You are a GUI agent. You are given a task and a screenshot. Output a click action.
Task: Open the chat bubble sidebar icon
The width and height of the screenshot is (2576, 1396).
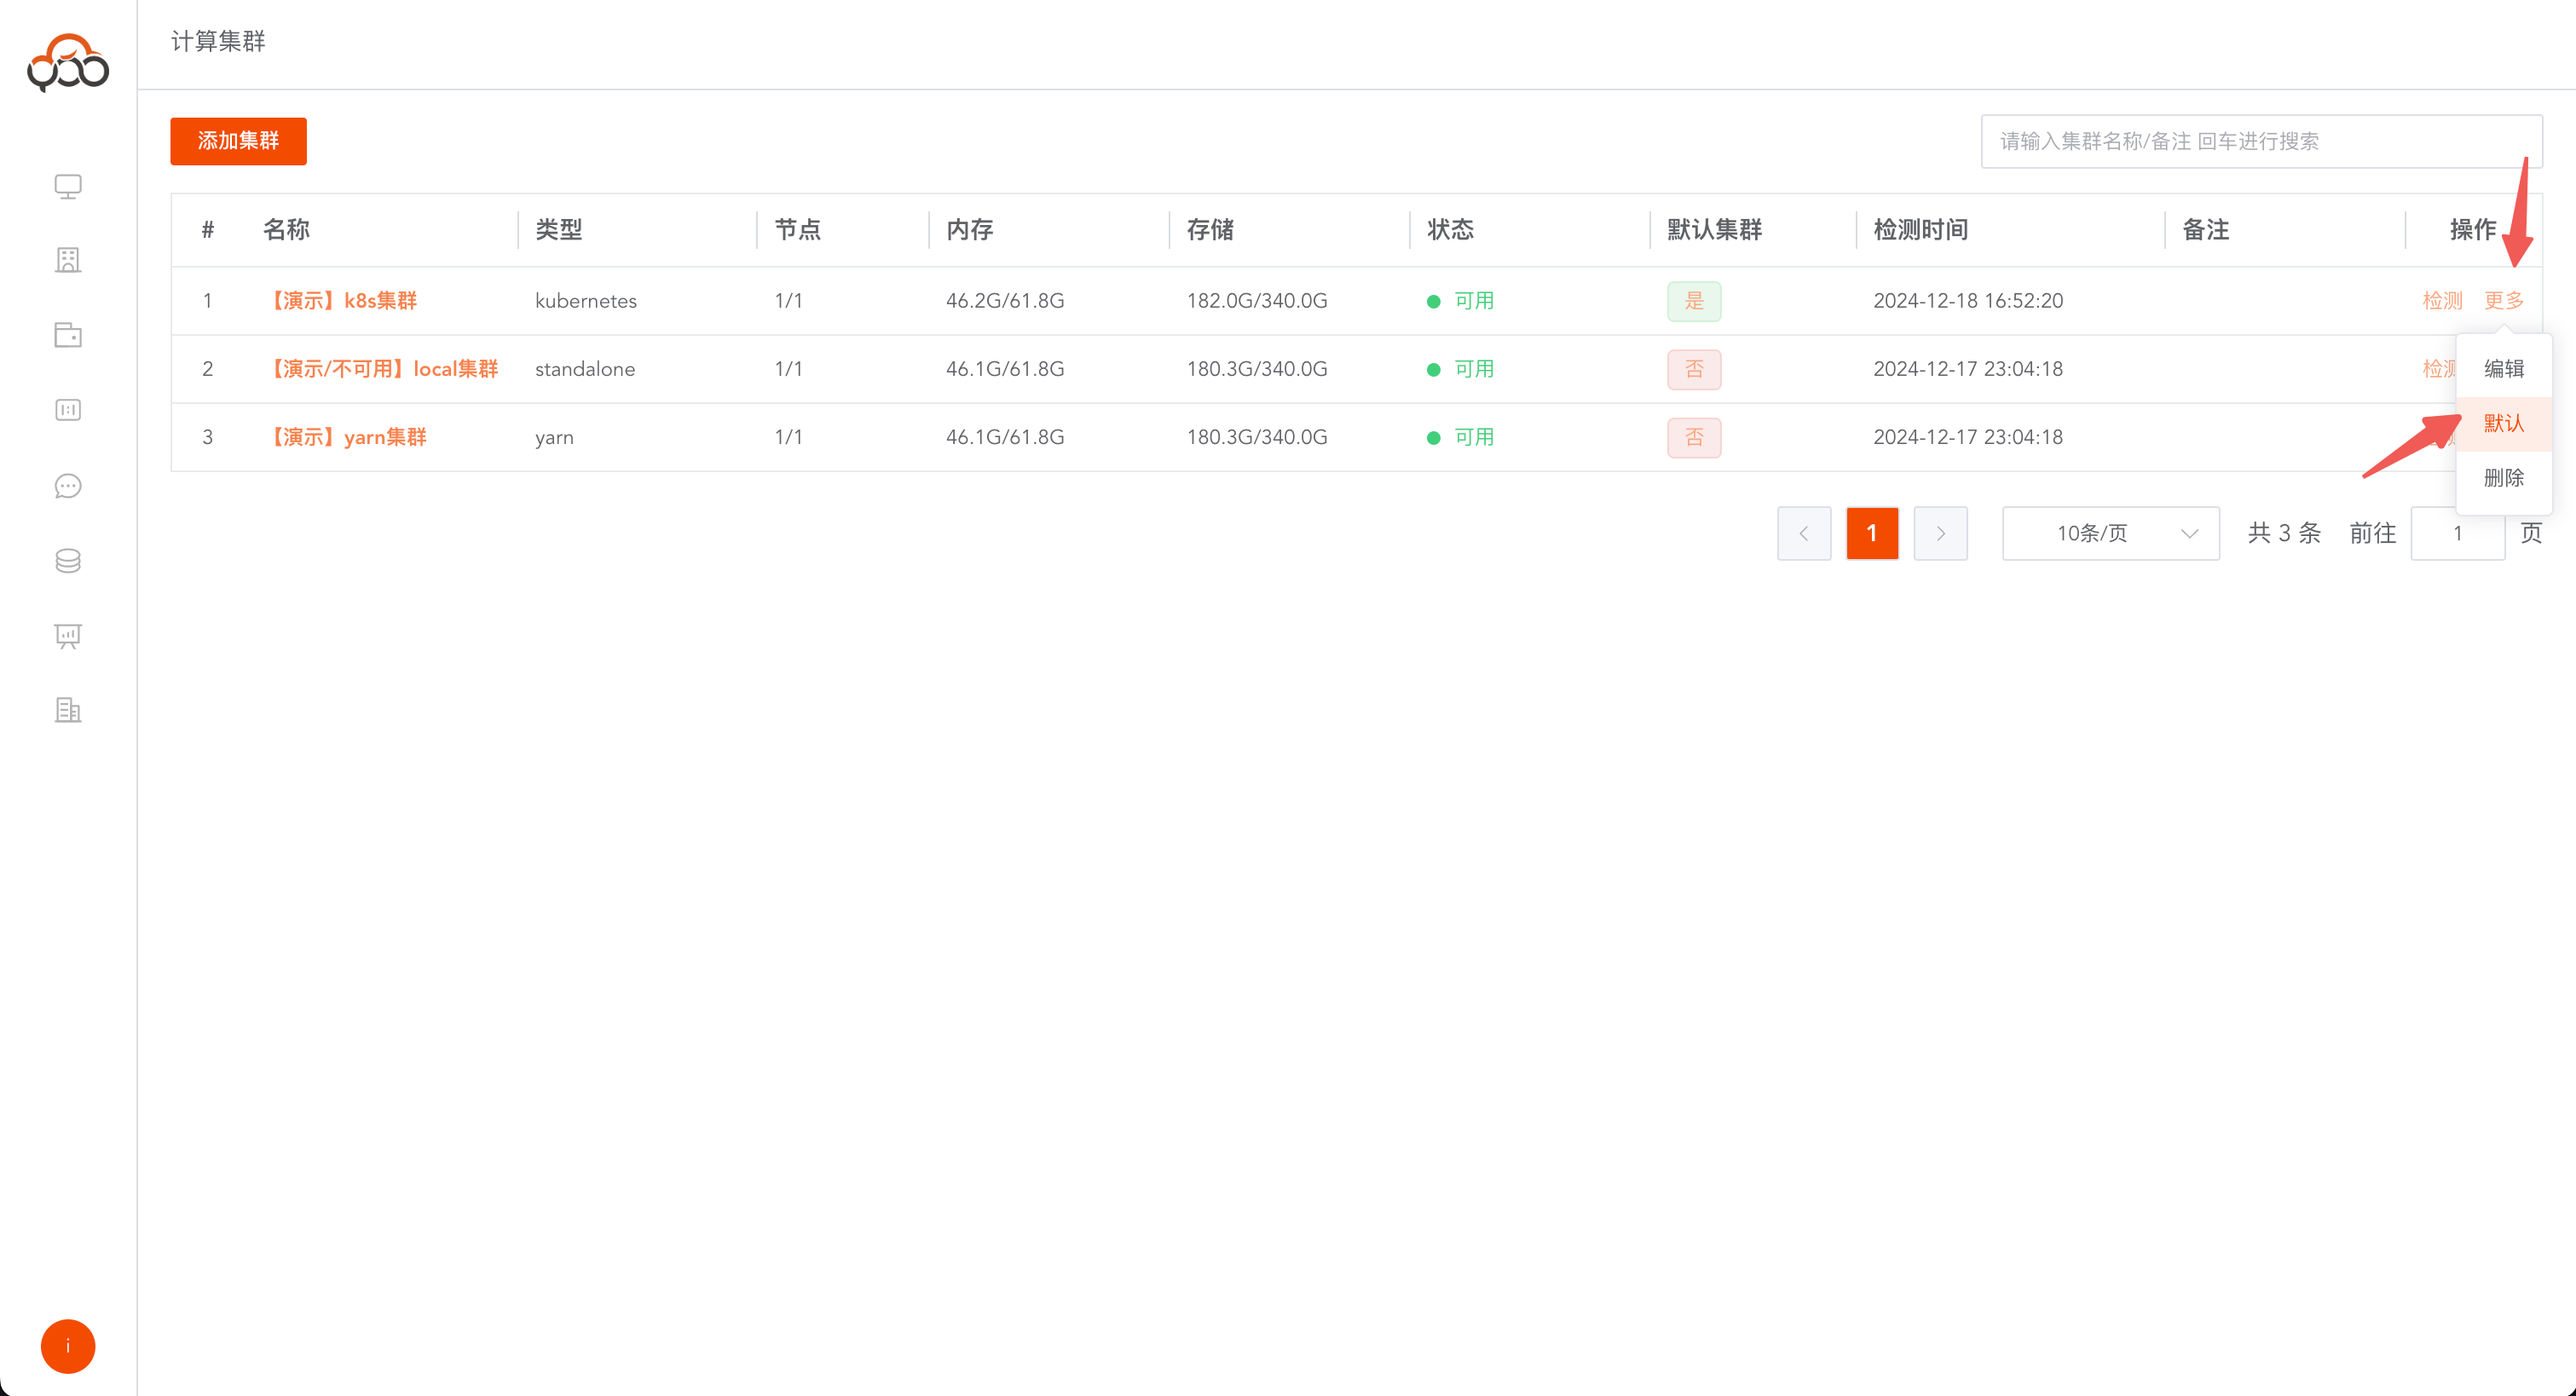pyautogui.click(x=68, y=486)
